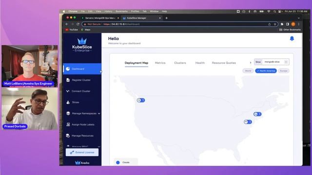Image resolution: width=312 pixels, height=175 pixels.
Task: Click the Manage Resources icon
Action: coord(68,136)
